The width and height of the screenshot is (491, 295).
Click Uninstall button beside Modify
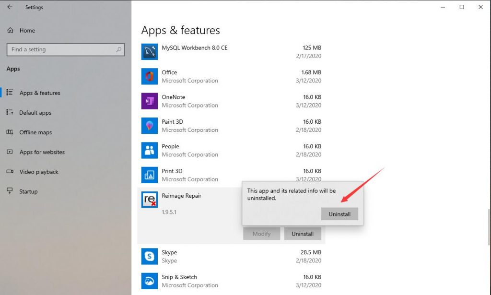(x=303, y=234)
